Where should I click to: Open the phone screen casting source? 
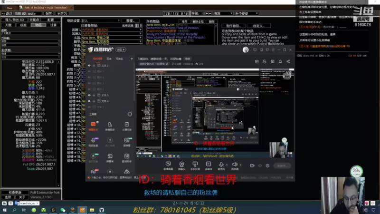pos(195,164)
